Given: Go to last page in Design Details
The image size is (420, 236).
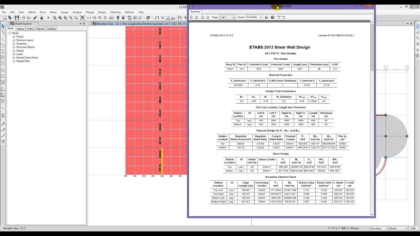Looking at the screenshot, I should tap(208, 17).
